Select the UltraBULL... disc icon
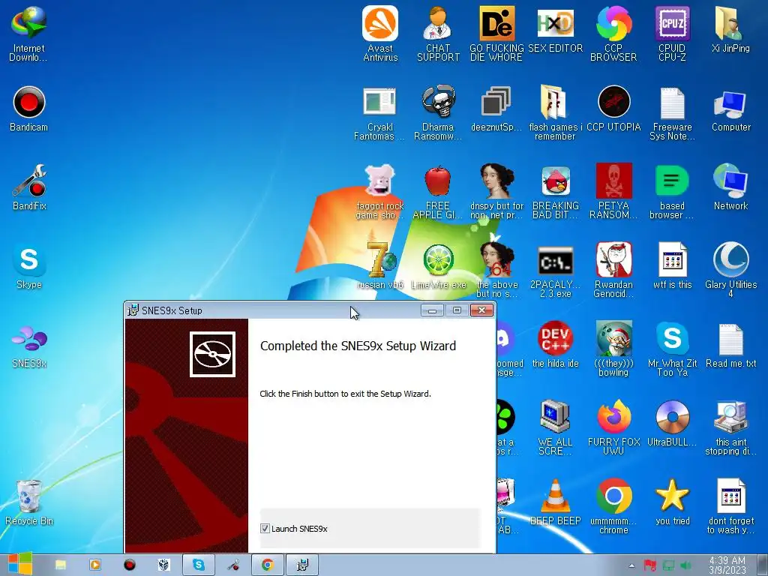This screenshot has height=576, width=768. pos(672,424)
